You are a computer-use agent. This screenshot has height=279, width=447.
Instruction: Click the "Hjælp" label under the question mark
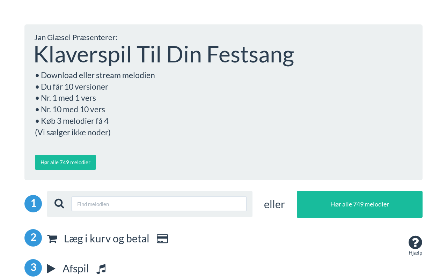click(415, 253)
